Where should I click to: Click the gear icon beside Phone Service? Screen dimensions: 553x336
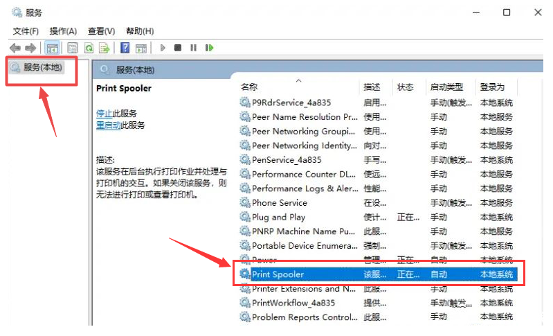click(245, 202)
